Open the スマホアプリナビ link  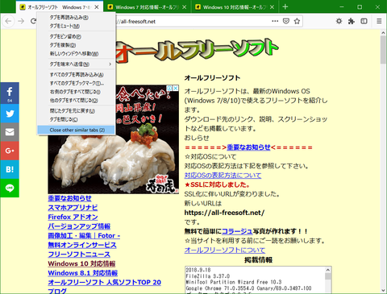click(73, 208)
